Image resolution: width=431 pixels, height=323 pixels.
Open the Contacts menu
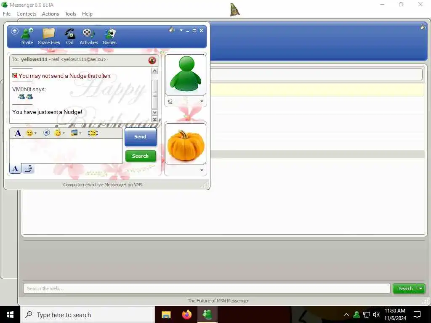pyautogui.click(x=27, y=14)
